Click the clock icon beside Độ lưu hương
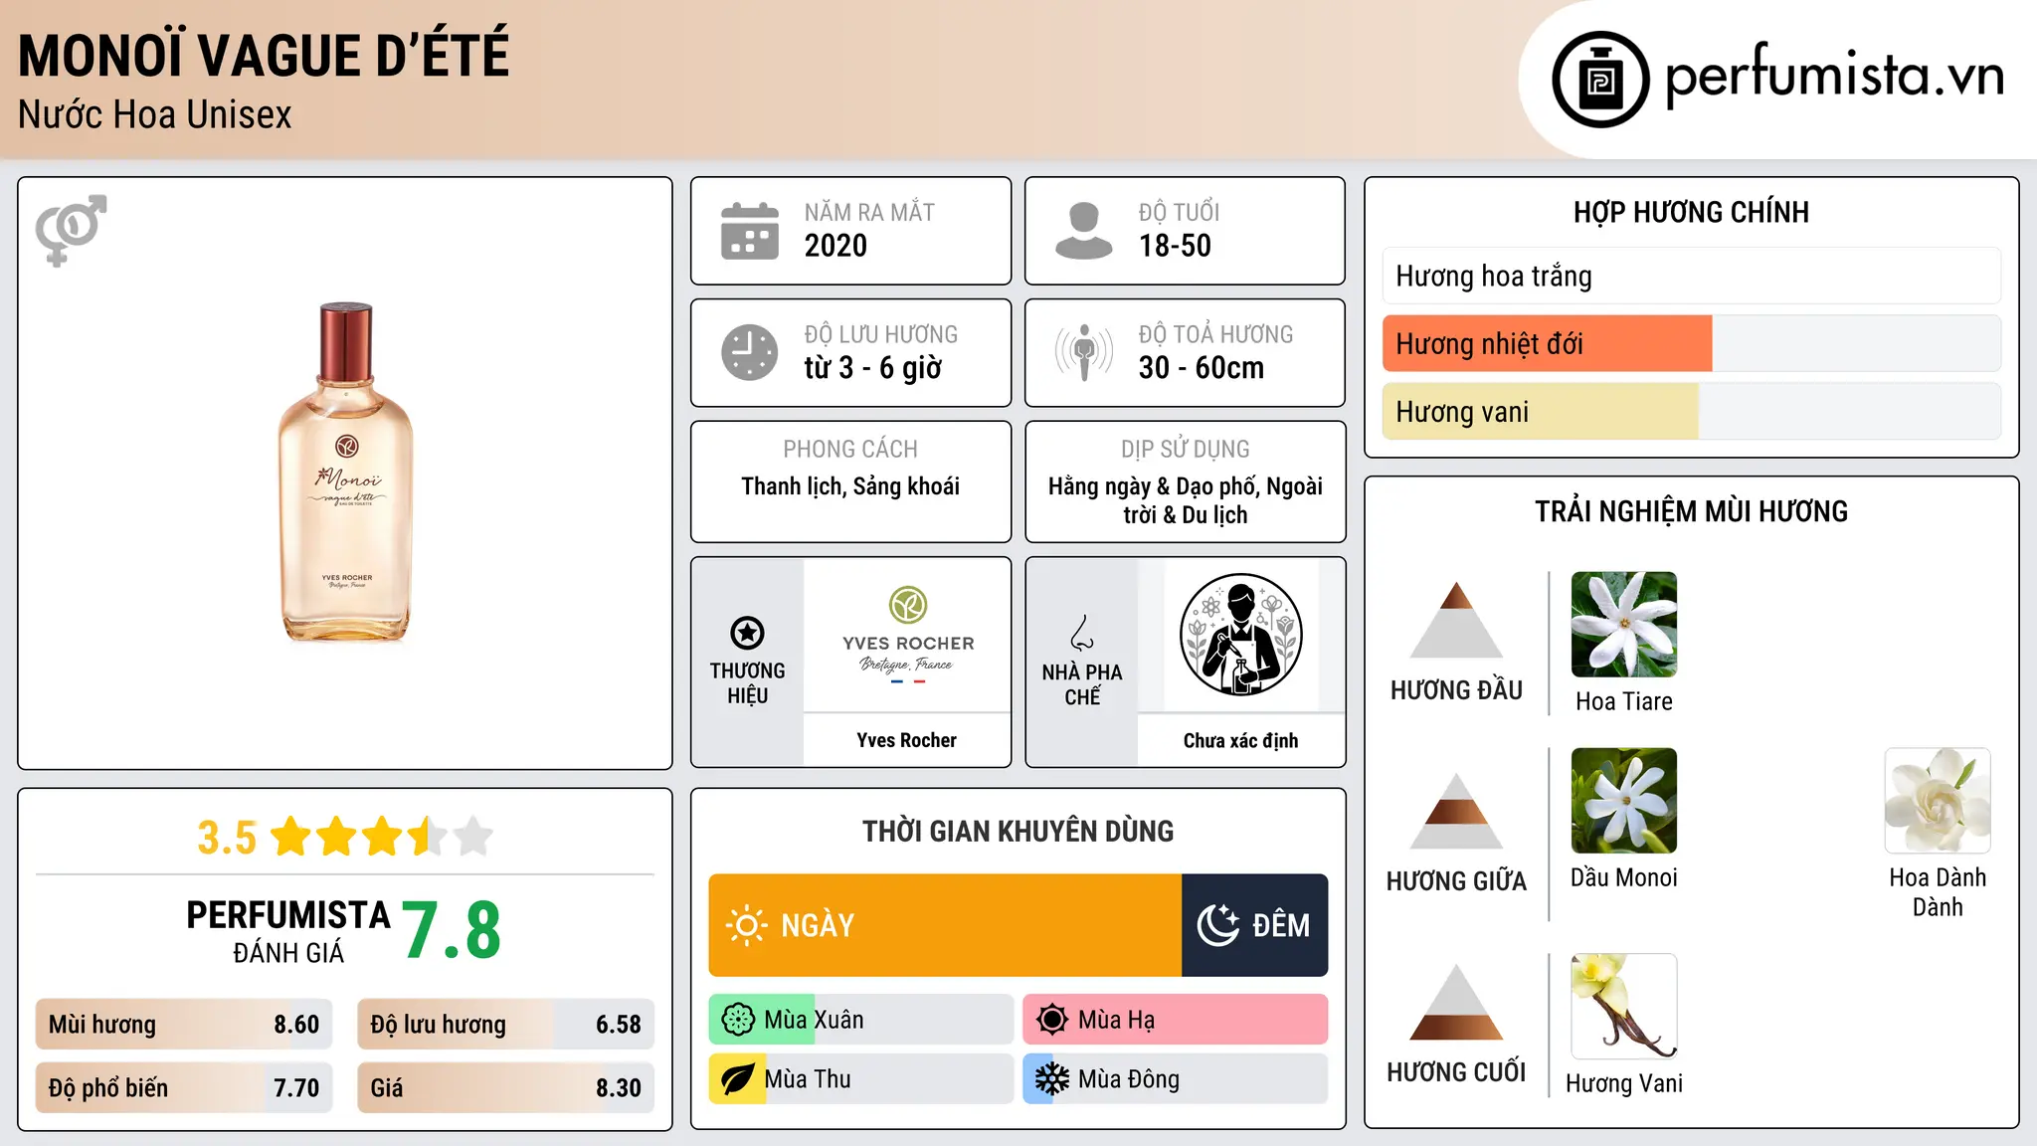 coord(750,352)
